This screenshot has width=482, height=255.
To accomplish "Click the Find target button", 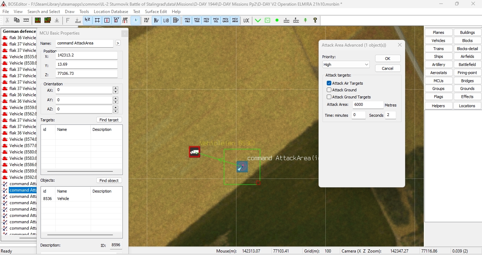I will (109, 120).
